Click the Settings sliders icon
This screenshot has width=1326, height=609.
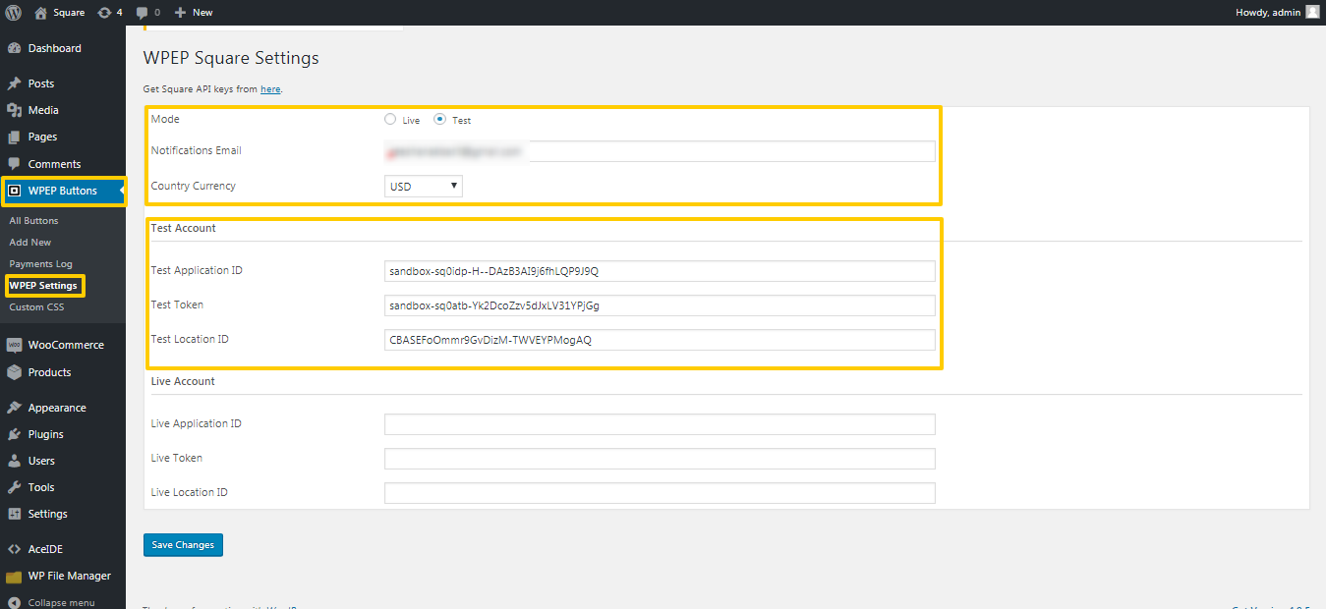tap(15, 514)
